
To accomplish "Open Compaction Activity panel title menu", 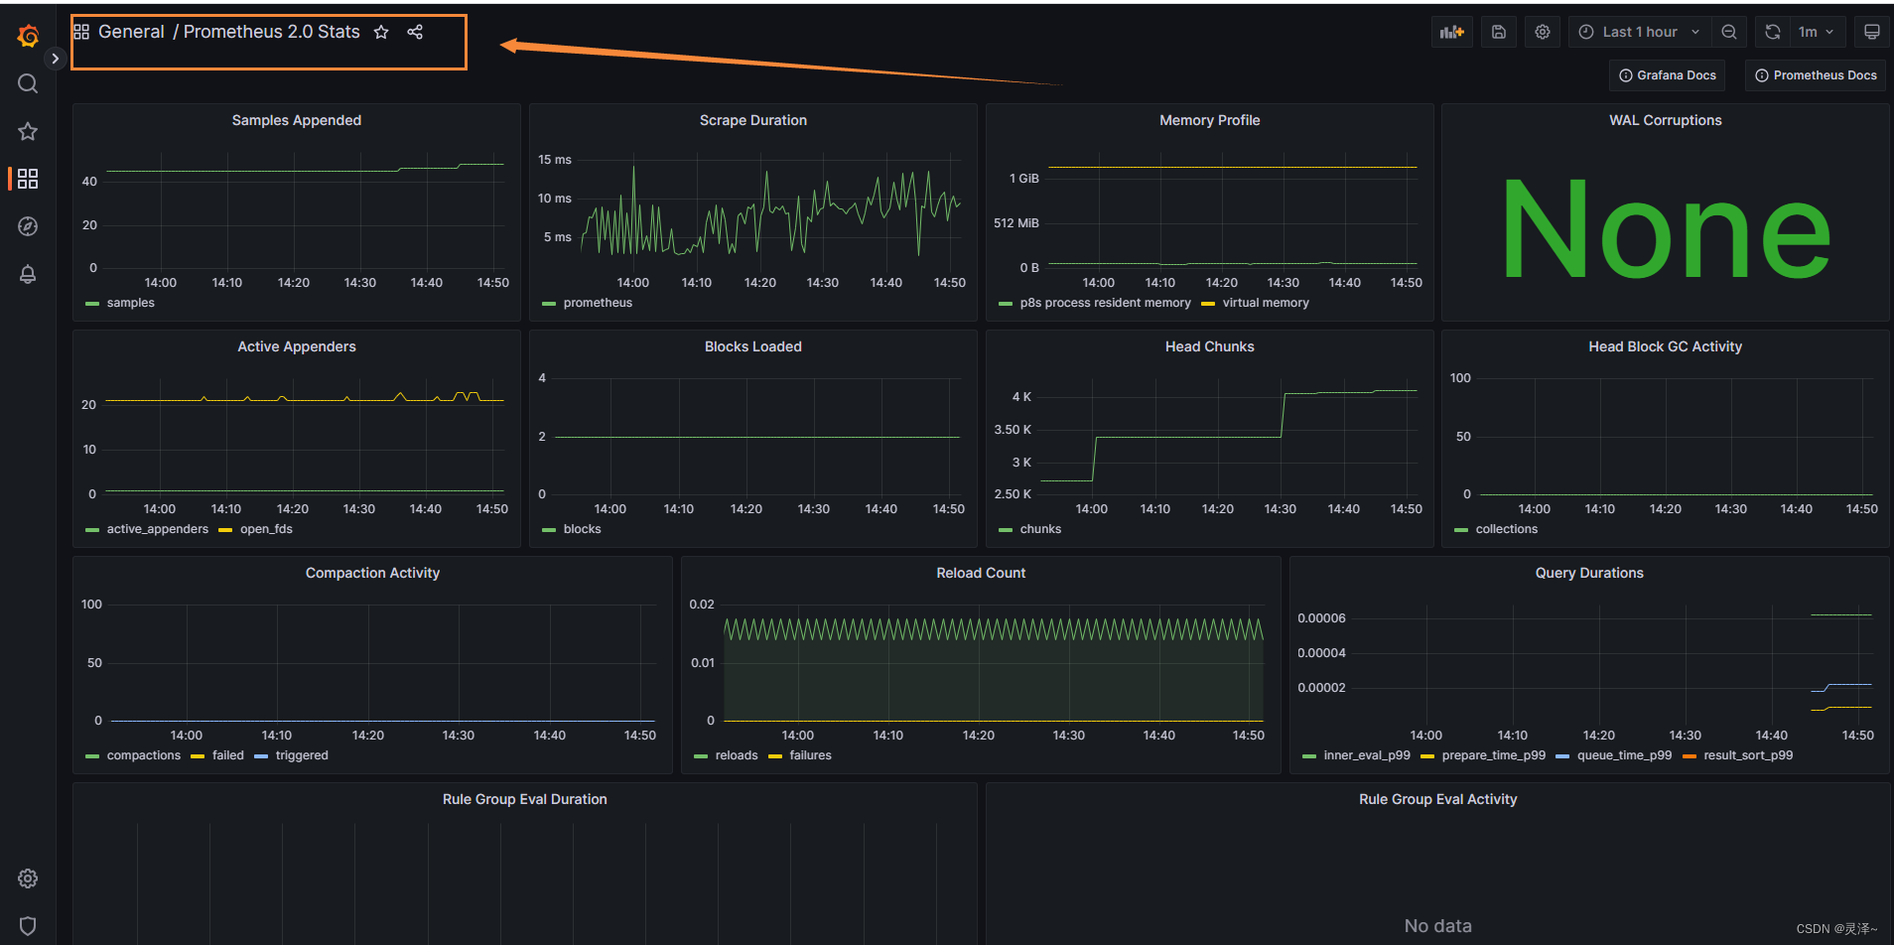I will pyautogui.click(x=372, y=573).
